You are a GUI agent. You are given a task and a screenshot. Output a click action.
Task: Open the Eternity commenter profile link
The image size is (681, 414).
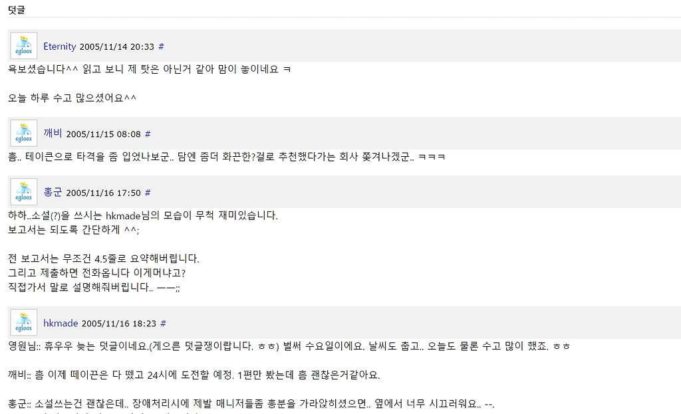59,47
